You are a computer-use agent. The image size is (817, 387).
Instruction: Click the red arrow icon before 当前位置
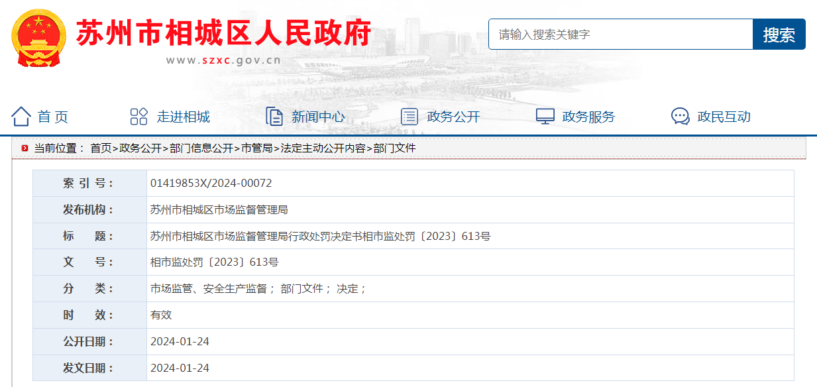pyautogui.click(x=25, y=148)
